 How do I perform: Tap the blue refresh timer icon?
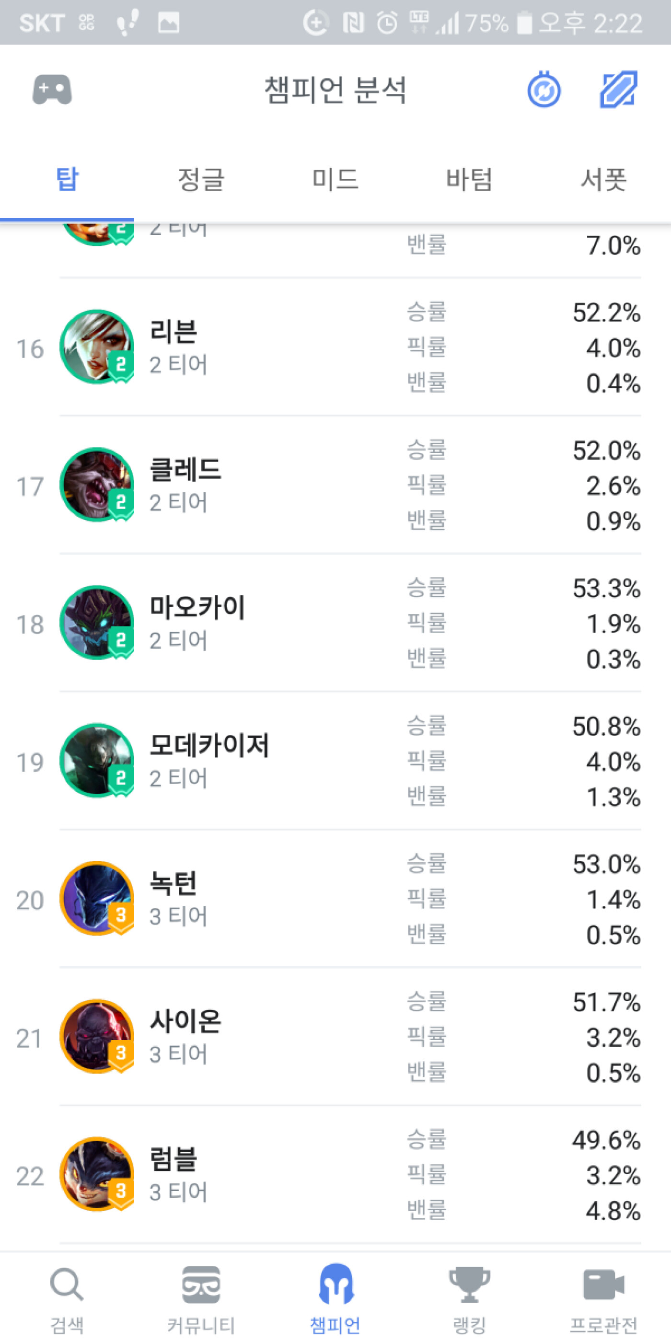[544, 90]
